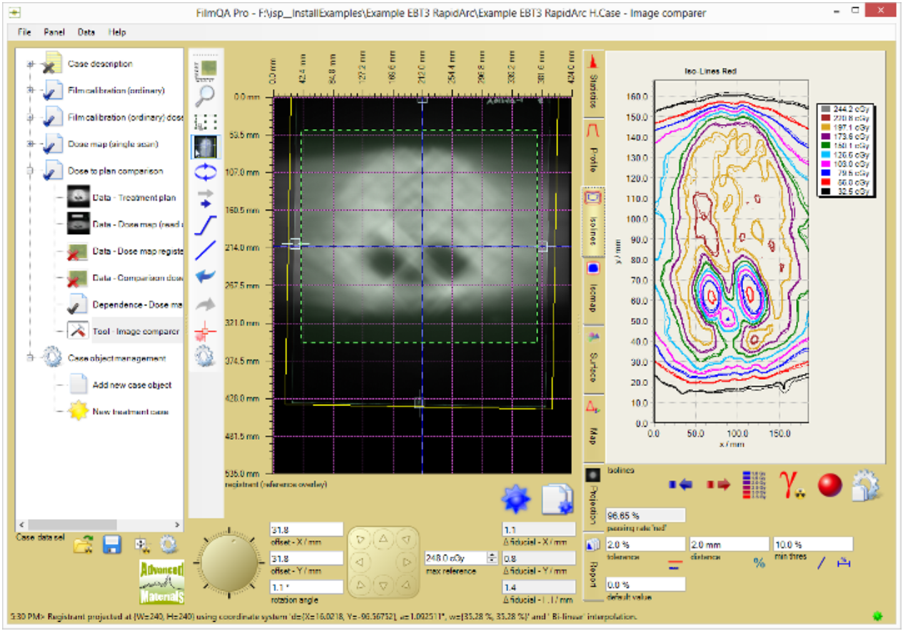
Task: Click the red gamma analysis icon
Action: click(x=792, y=484)
